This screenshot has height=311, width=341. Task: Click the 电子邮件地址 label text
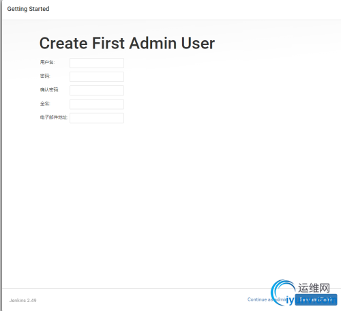54,117
